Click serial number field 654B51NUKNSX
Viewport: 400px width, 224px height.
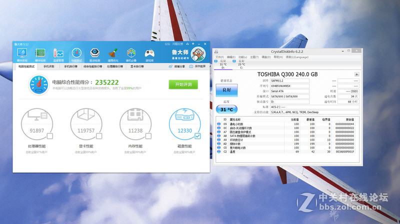(289, 86)
